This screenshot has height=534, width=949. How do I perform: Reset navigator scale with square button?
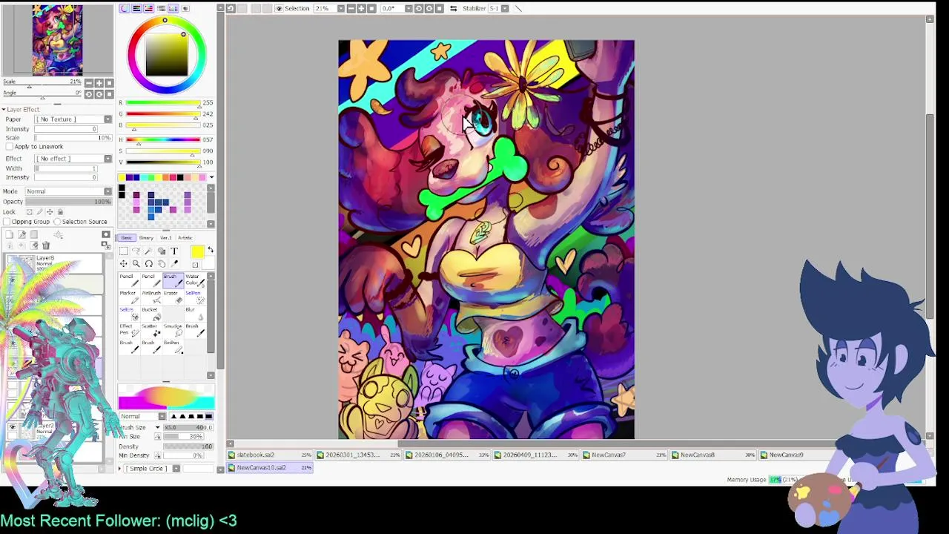pyautogui.click(x=109, y=82)
